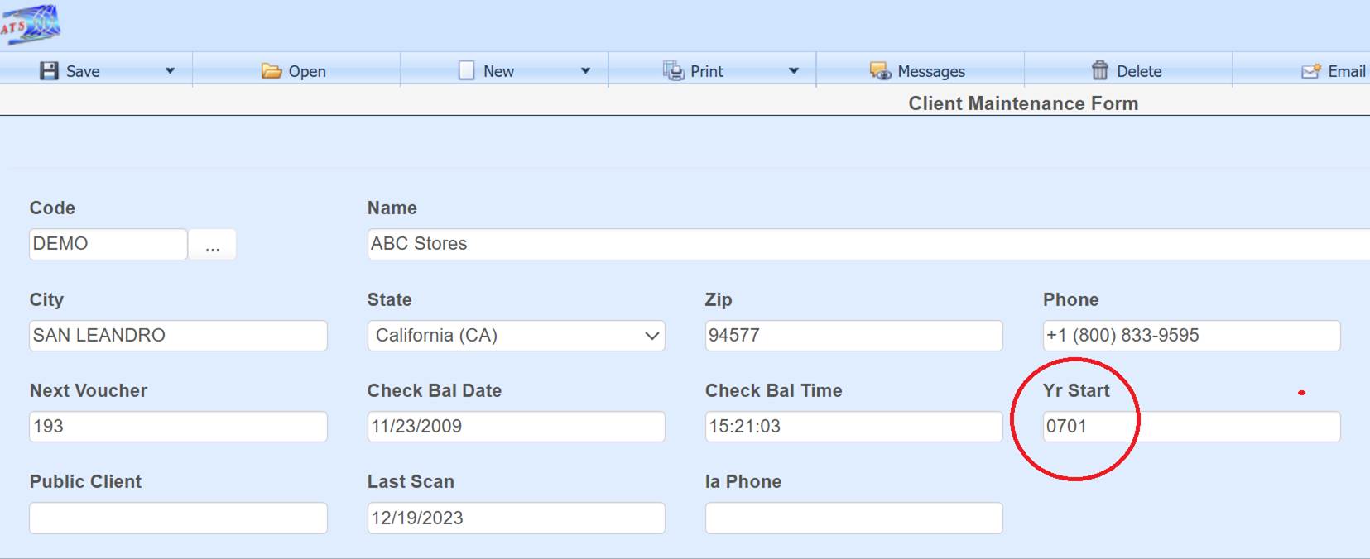Expand the Print dropdown arrow
Viewport: 1370px width, 559px height.
tap(793, 71)
